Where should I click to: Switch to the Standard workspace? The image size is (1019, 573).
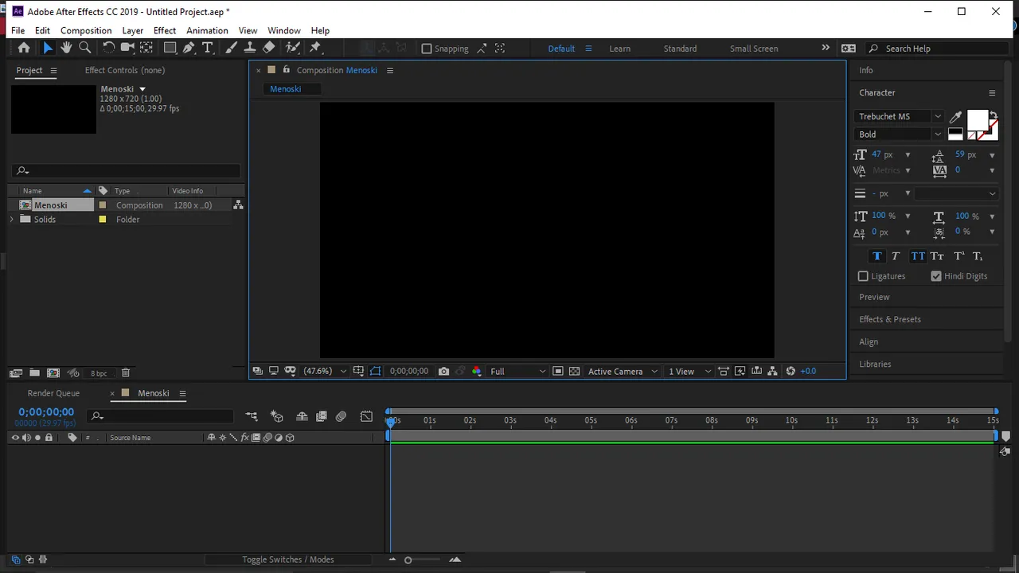pos(680,49)
